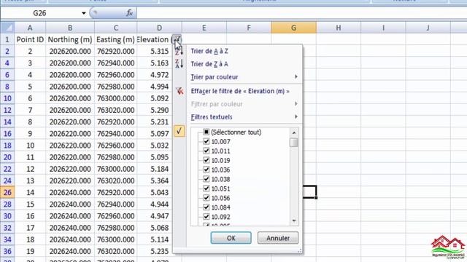The image size is (467, 262).
Task: Click the clear filter funnel icon
Action: [180, 91]
